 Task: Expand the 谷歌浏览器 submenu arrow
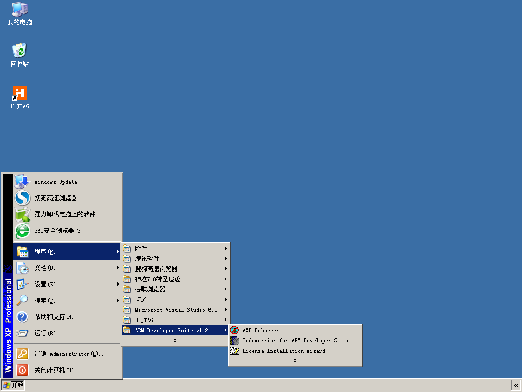pyautogui.click(x=225, y=289)
